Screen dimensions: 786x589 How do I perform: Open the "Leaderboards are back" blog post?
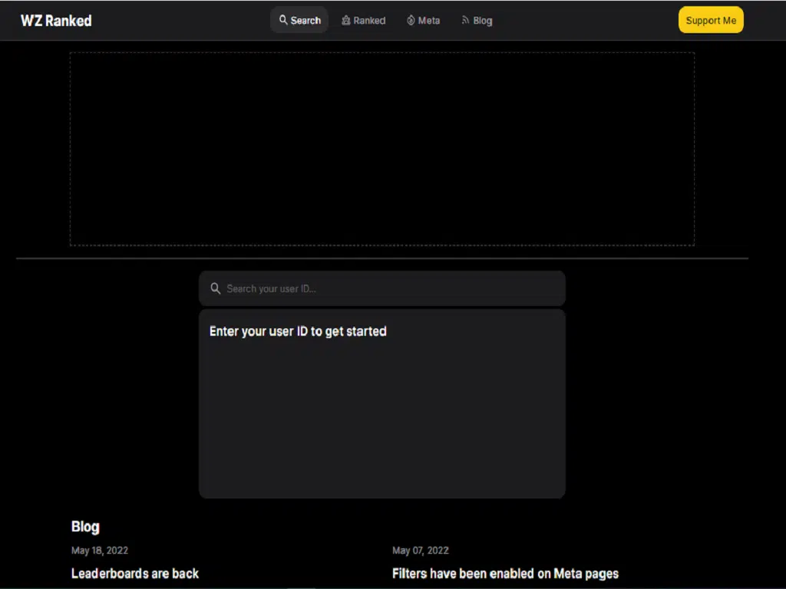tap(135, 574)
